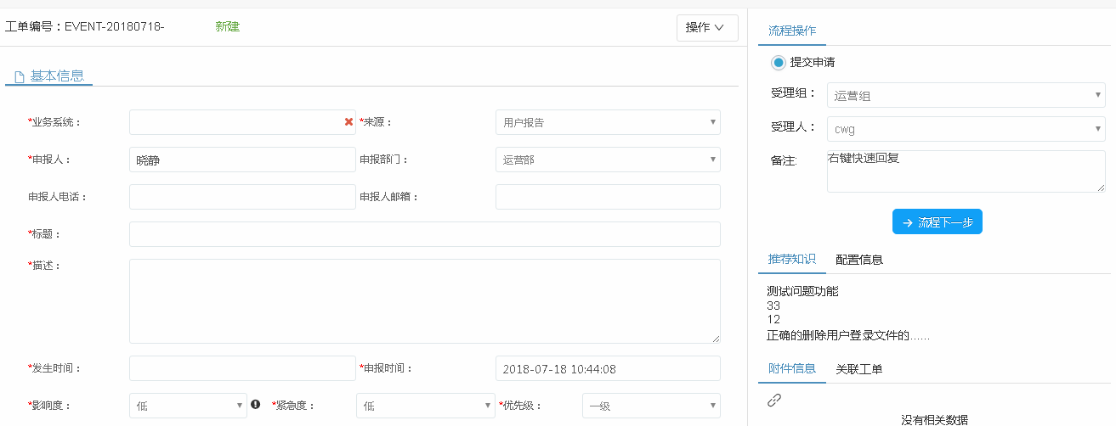This screenshot has width=1116, height=426.
Task: Click into the 标题 input field
Action: point(424,234)
